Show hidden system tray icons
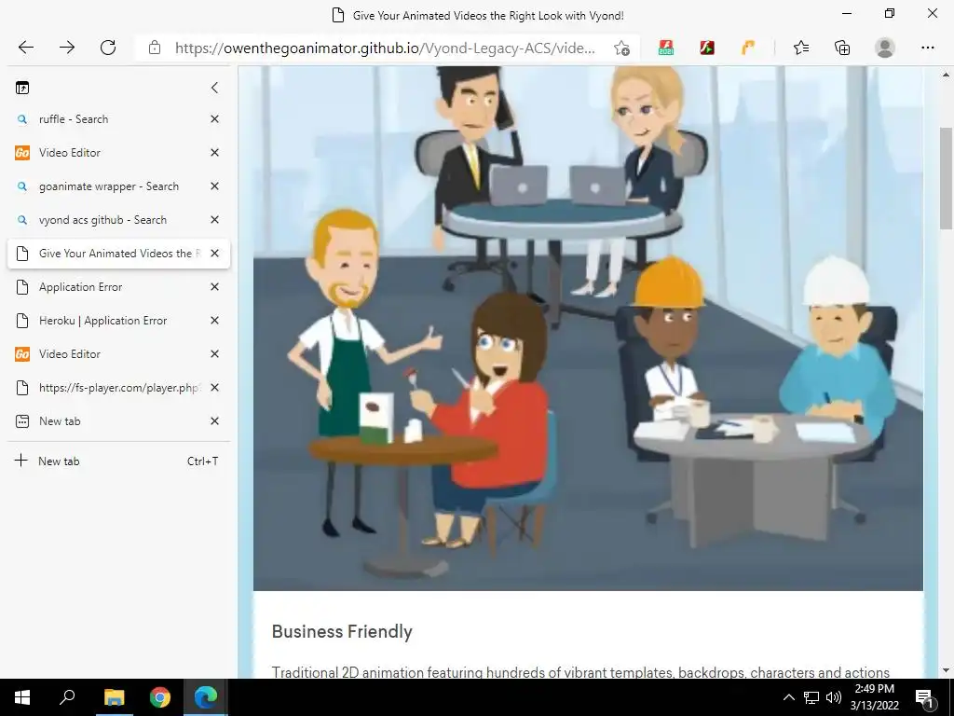 788,697
